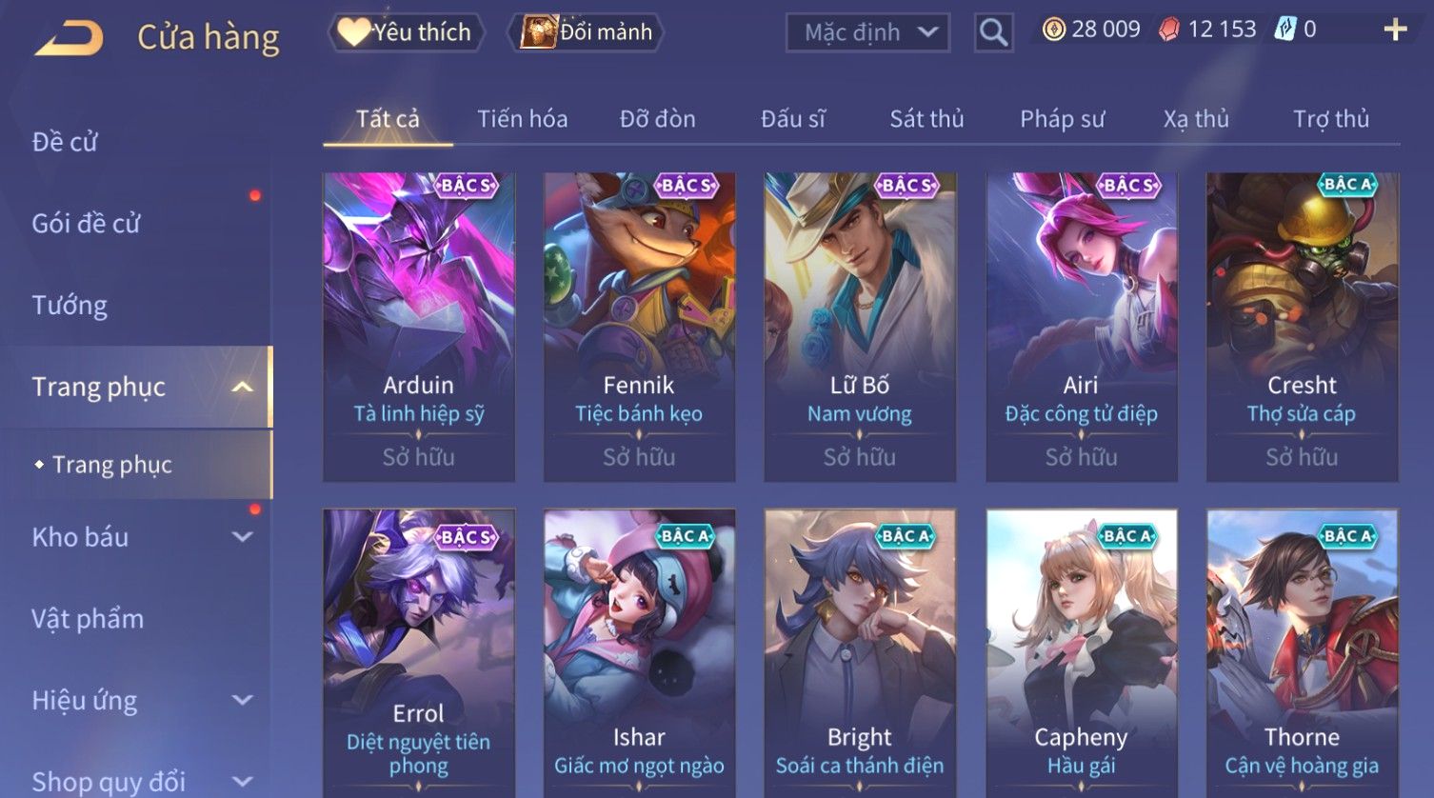
Task: Open Capheny Hầu gái skin card
Action: click(x=1081, y=653)
